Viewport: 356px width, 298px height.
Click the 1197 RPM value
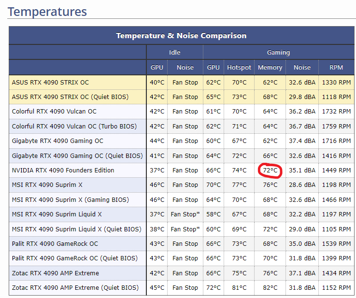pos(336,214)
